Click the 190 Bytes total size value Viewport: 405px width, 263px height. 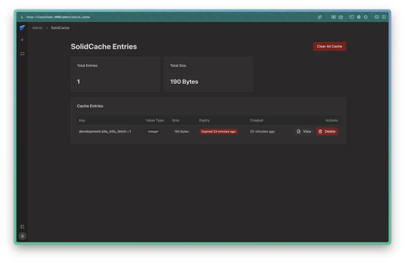click(184, 82)
